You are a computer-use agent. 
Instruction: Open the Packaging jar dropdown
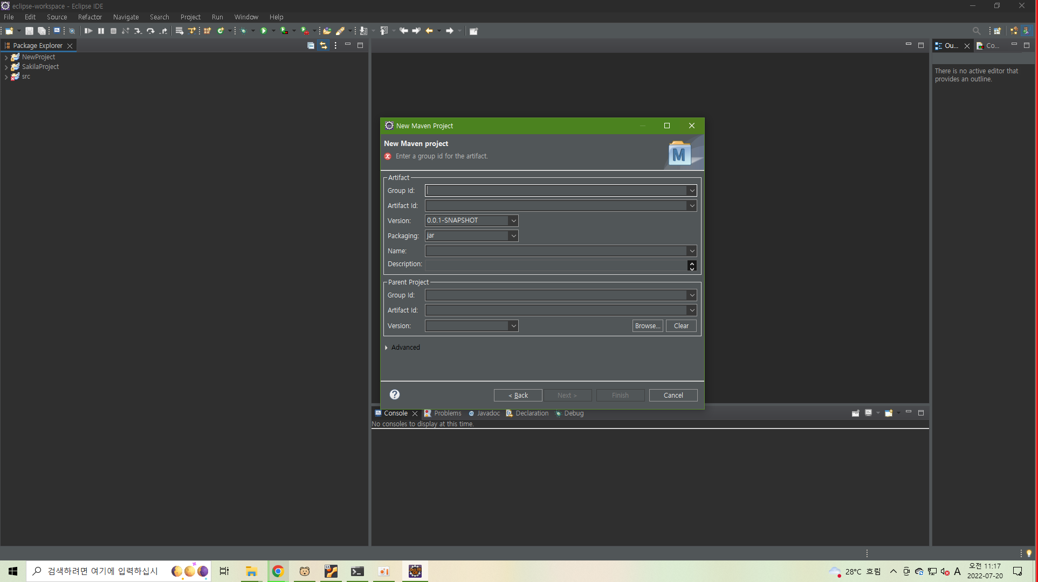click(513, 236)
